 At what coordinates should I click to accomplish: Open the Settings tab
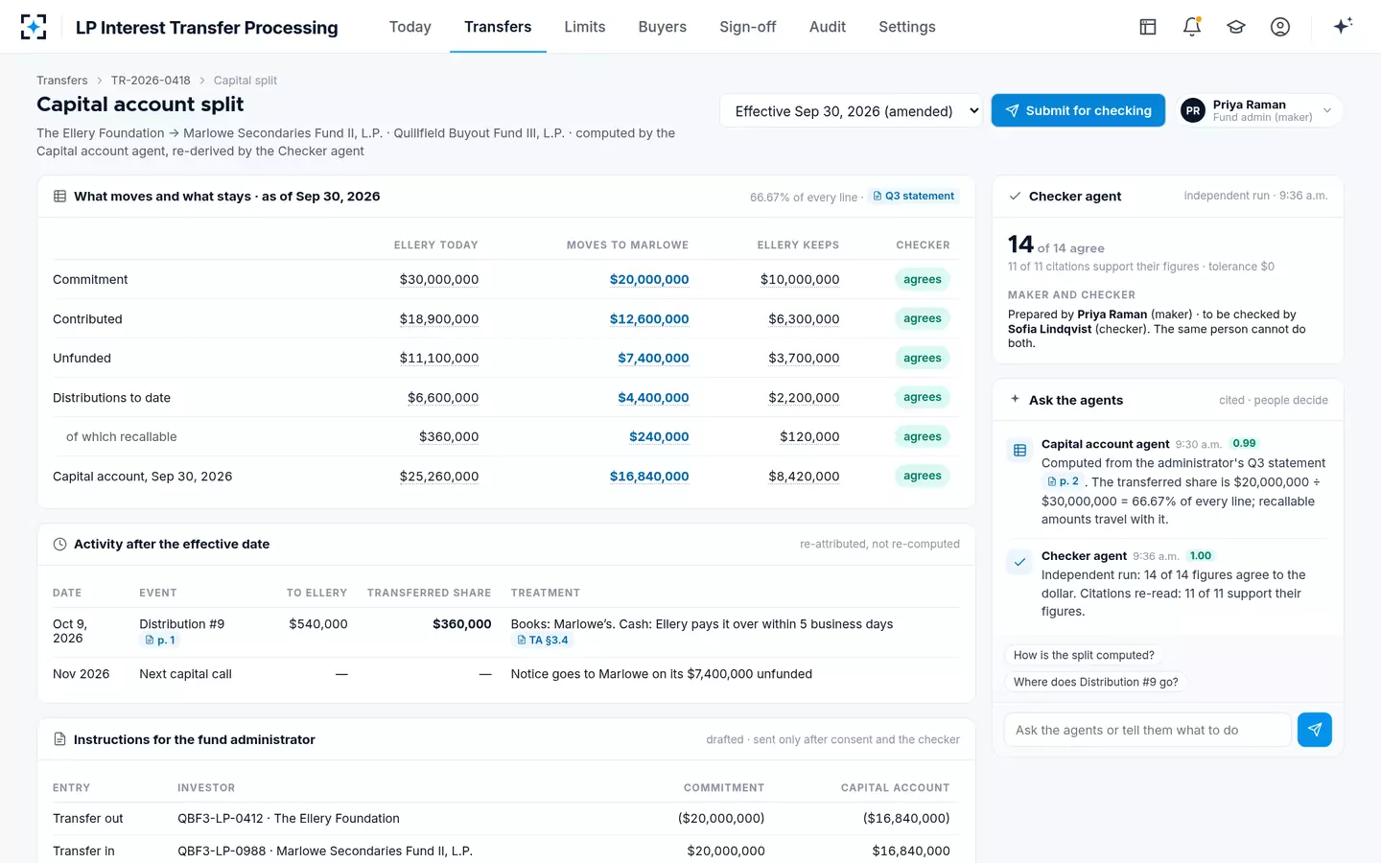pyautogui.click(x=907, y=27)
